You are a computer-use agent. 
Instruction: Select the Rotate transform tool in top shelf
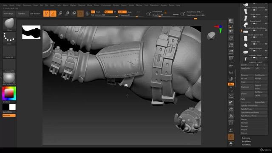click(74, 13)
